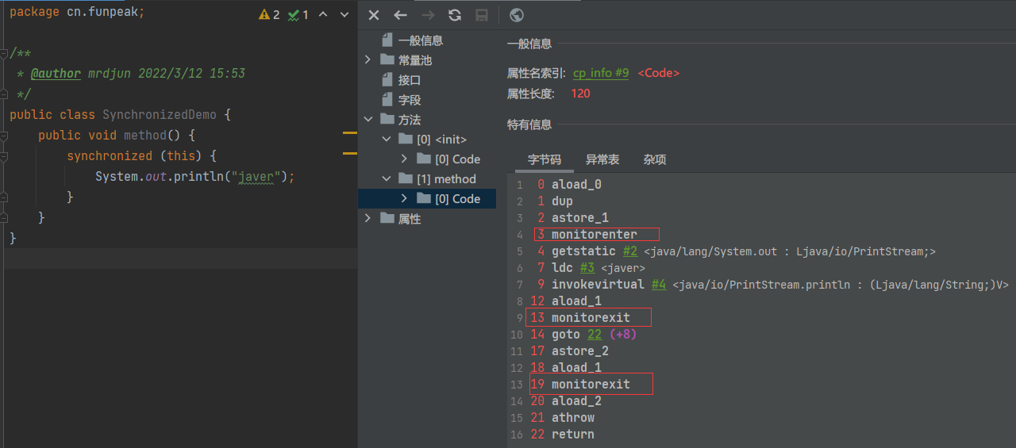
Task: Click the 属性 folder icon
Action: click(x=387, y=219)
